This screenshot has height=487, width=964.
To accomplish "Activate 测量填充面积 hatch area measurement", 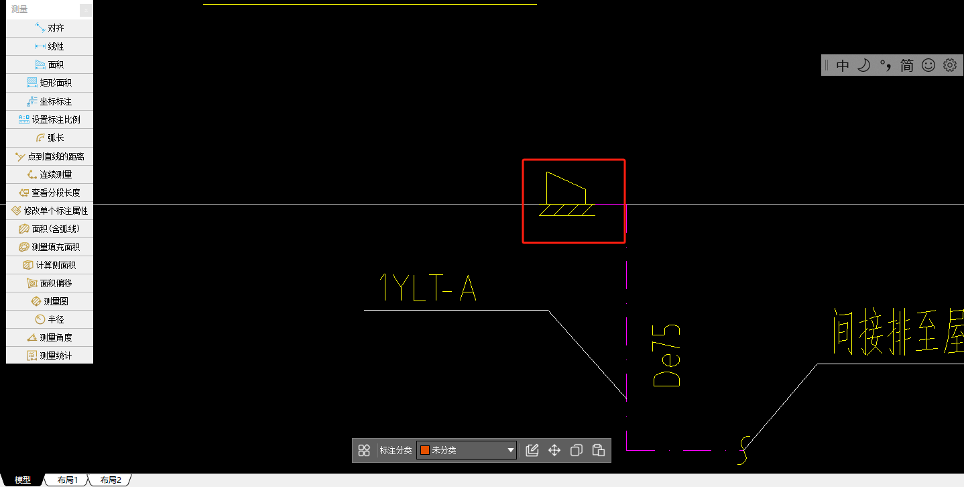I will click(50, 247).
